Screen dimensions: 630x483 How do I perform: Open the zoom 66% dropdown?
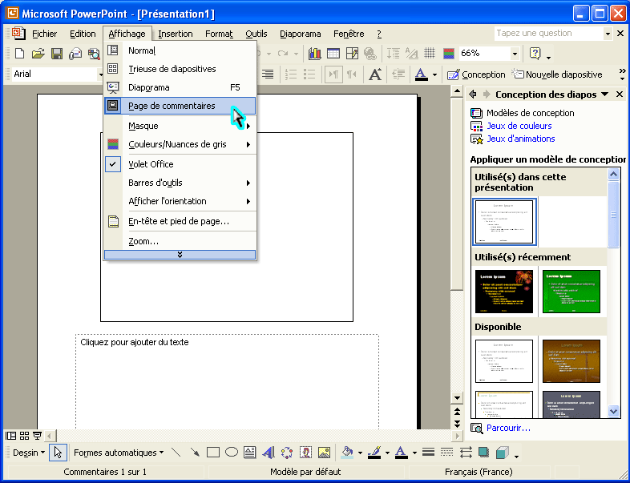point(515,54)
